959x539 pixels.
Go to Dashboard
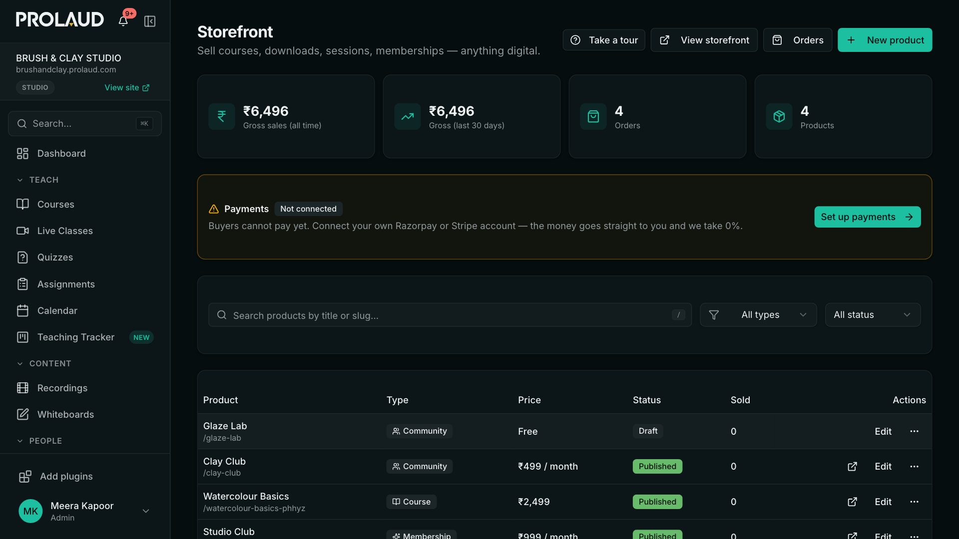[85, 153]
